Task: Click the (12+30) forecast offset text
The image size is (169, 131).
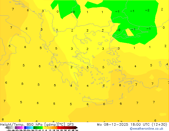Action: 159,125
